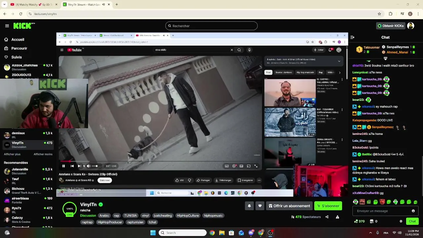Click the green Chat send button

coord(412,221)
